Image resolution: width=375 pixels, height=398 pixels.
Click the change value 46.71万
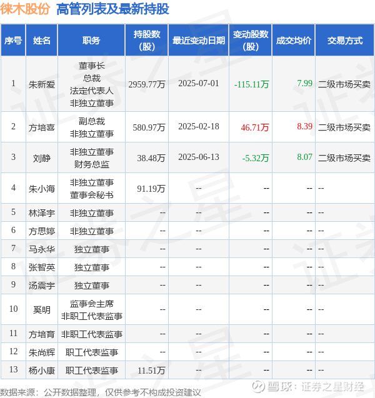tap(255, 127)
